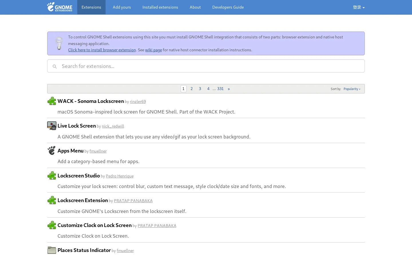Click the Places Status Indicator folder icon
Image resolution: width=412 pixels, height=258 pixels.
(52, 250)
